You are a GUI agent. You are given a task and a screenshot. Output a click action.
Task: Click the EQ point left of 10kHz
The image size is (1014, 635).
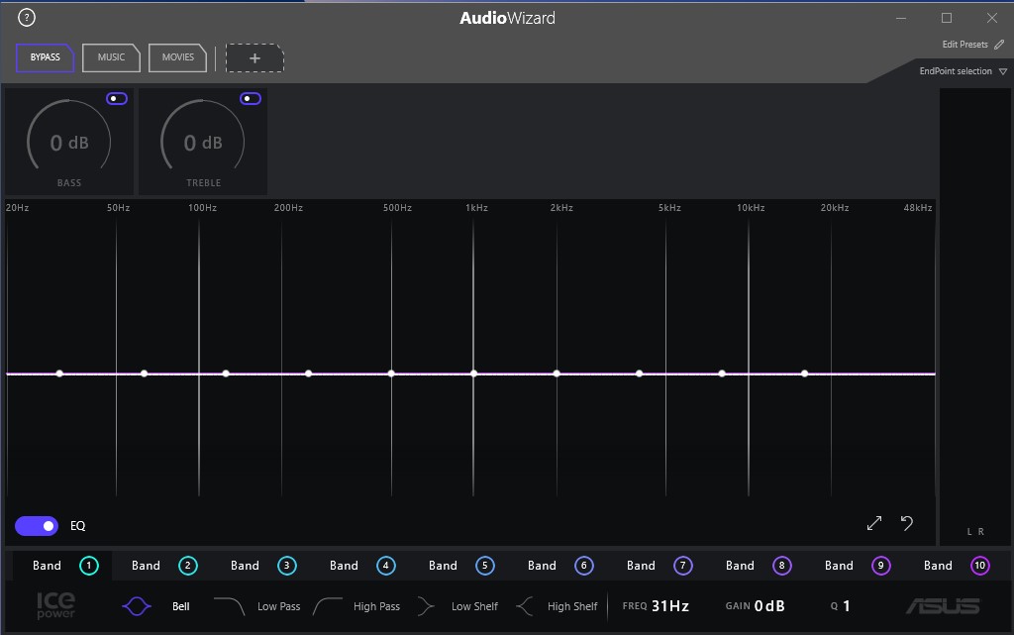pyautogui.click(x=722, y=373)
